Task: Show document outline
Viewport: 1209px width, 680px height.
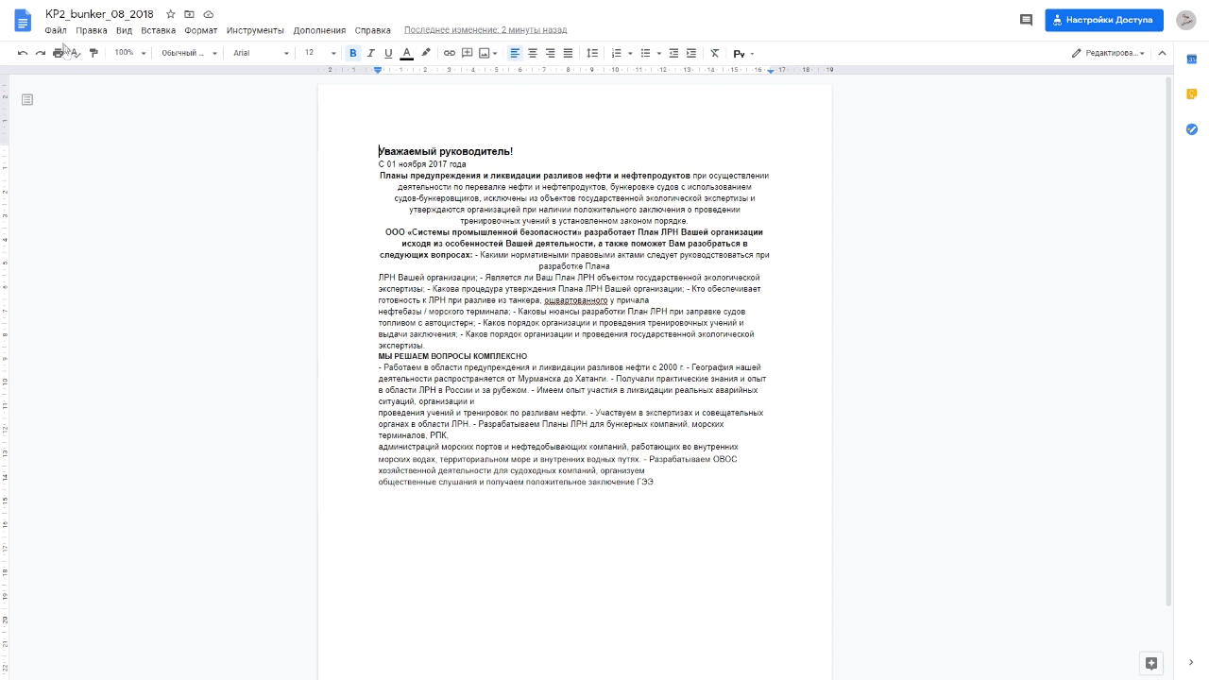Action: click(27, 99)
